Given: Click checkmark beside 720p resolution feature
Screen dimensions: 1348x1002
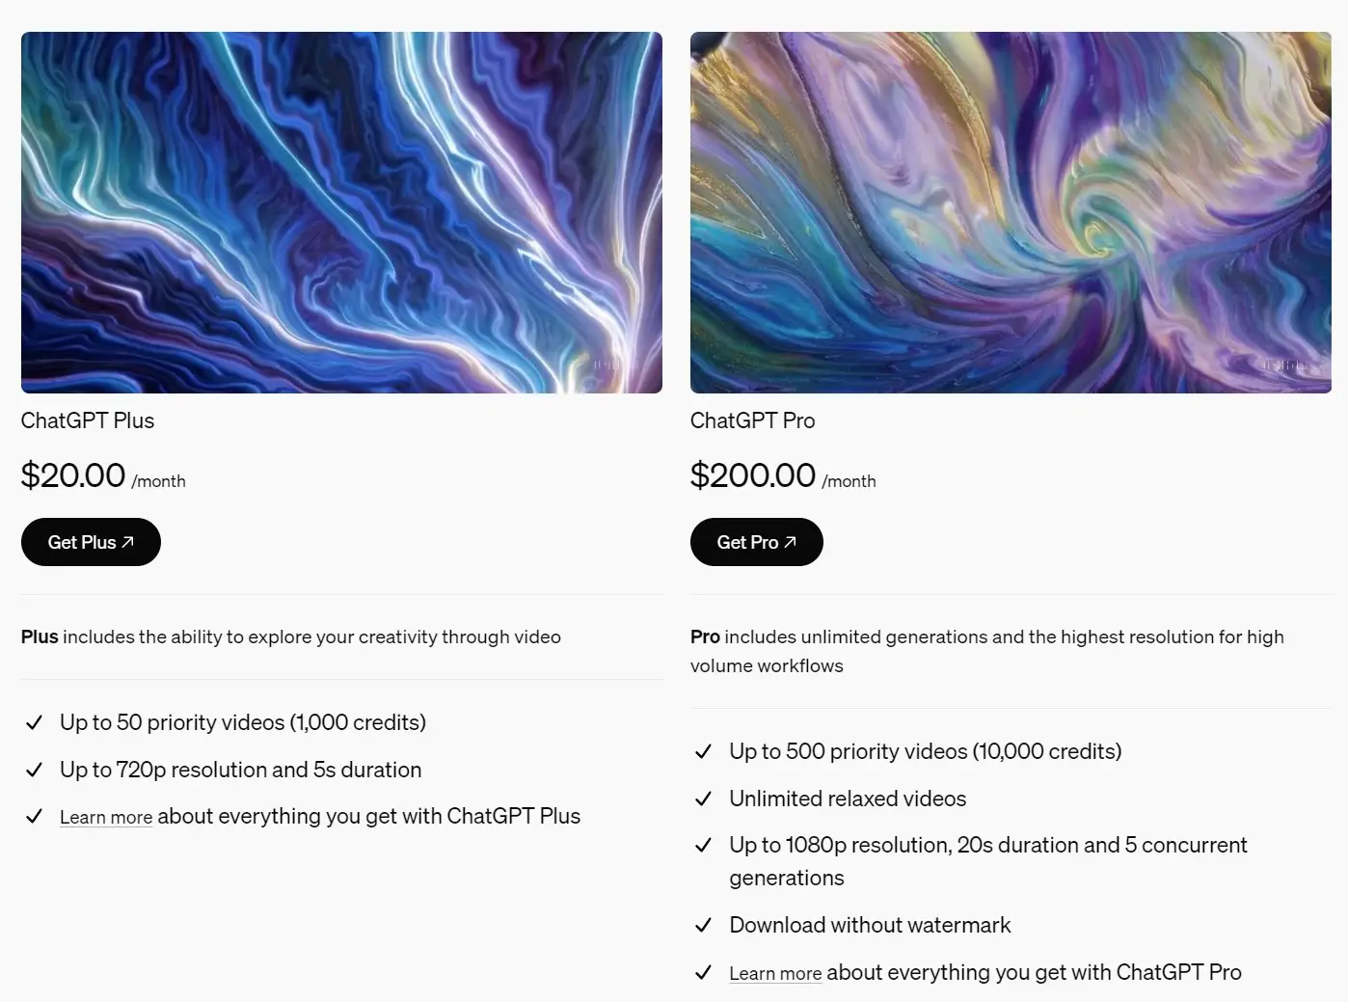Looking at the screenshot, I should [x=34, y=770].
